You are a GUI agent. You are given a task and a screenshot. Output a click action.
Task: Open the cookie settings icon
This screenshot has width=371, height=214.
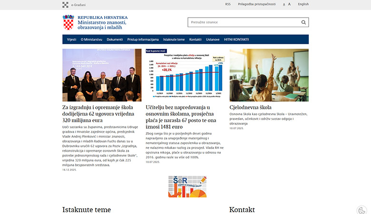point(361,209)
